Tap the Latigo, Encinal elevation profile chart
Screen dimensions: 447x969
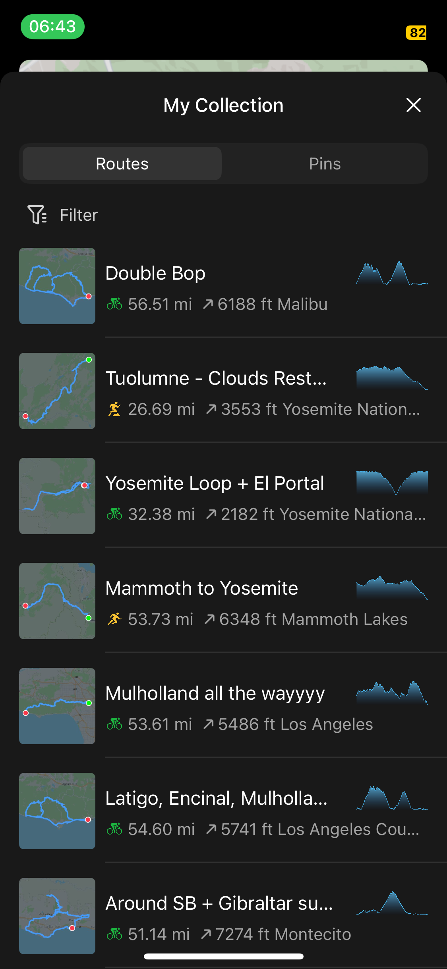(392, 798)
